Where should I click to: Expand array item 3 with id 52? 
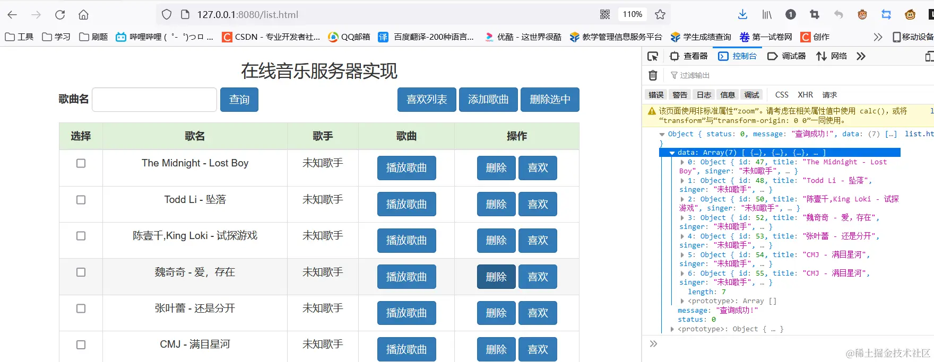pos(682,218)
